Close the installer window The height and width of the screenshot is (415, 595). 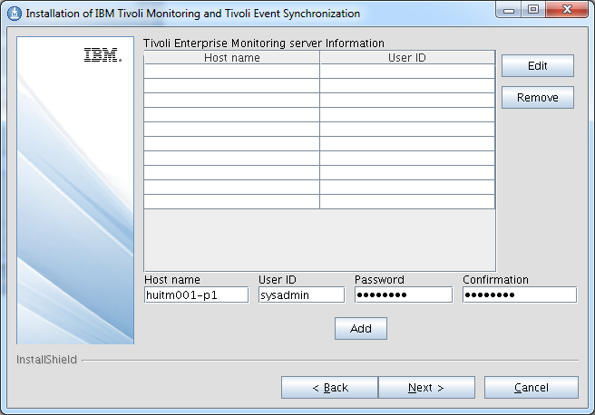pos(567,9)
